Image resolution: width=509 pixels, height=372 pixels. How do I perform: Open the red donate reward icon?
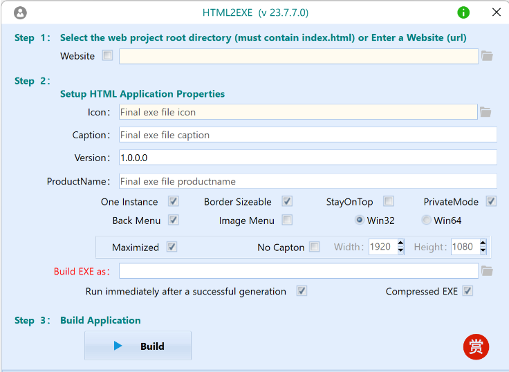point(476,346)
